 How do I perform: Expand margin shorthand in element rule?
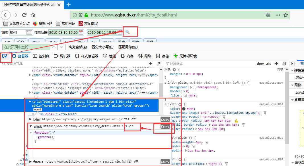point(184,74)
